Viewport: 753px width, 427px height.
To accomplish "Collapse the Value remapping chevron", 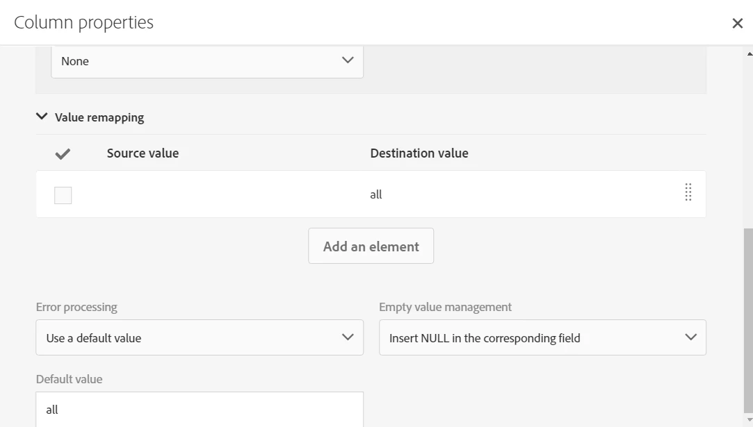I will coord(42,117).
